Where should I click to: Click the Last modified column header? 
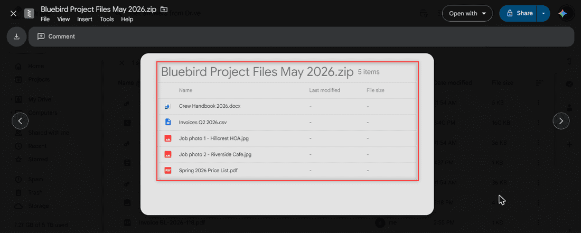click(325, 90)
